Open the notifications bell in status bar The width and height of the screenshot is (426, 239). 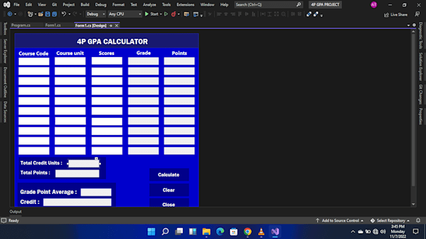[418, 220]
